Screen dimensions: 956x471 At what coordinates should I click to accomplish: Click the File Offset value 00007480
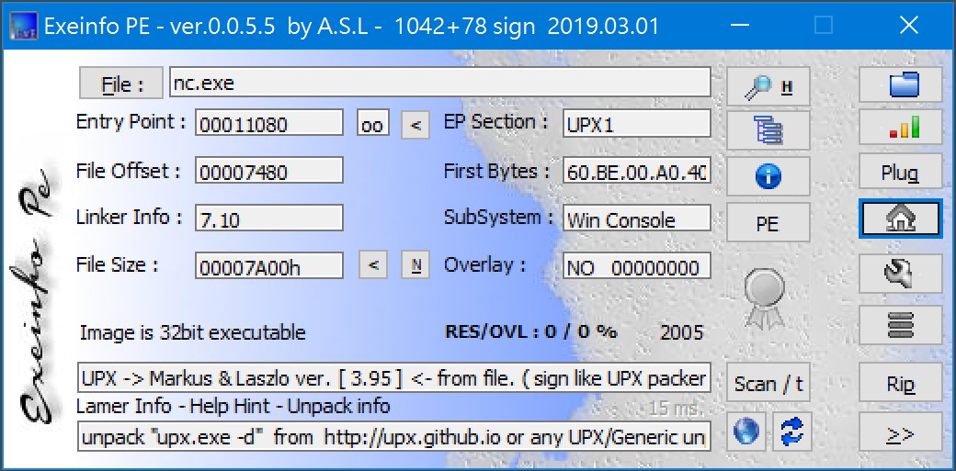pos(268,170)
